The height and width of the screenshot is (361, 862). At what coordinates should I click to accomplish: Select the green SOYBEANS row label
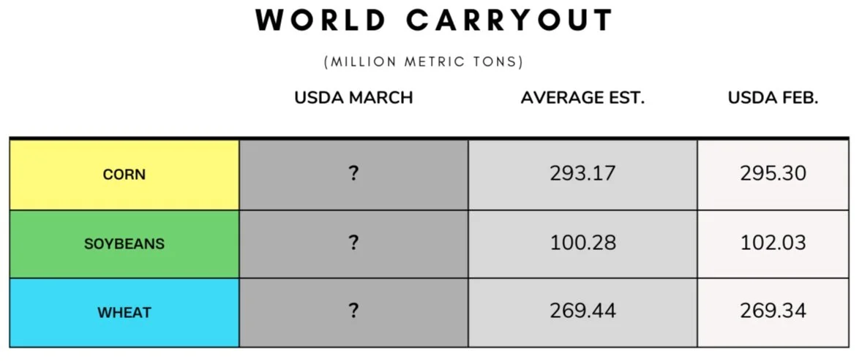[x=125, y=244]
